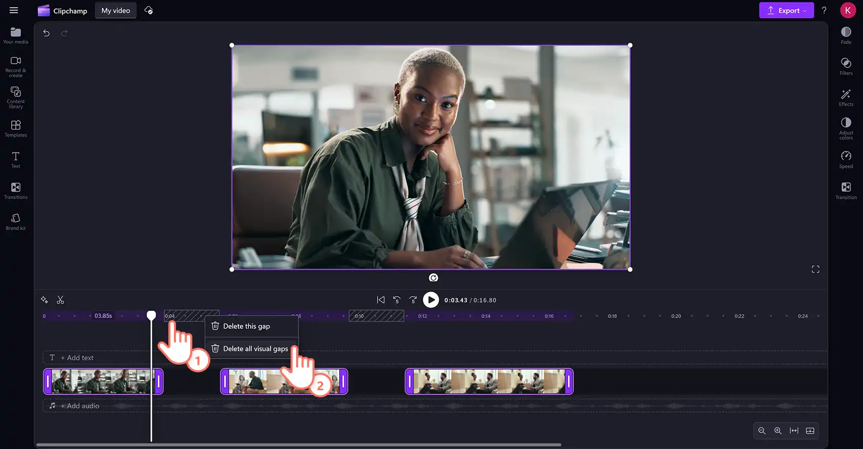Image resolution: width=863 pixels, height=449 pixels.
Task: Open Filters panel on right sidebar
Action: [846, 66]
